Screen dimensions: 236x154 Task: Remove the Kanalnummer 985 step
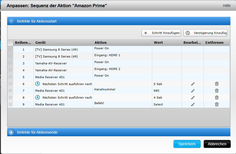point(217,91)
